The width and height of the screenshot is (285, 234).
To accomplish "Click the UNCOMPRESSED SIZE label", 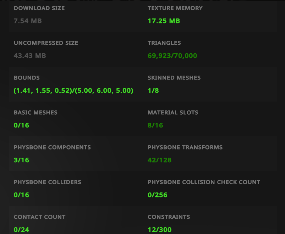I will point(46,43).
